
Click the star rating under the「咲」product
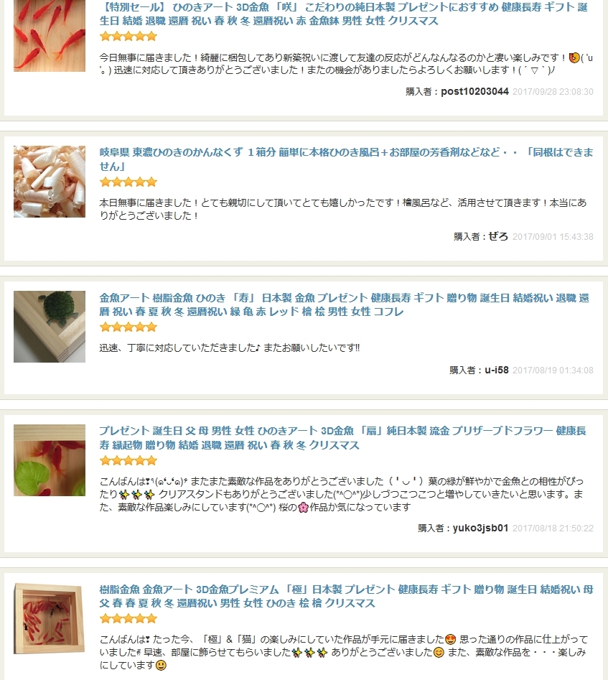pyautogui.click(x=128, y=37)
